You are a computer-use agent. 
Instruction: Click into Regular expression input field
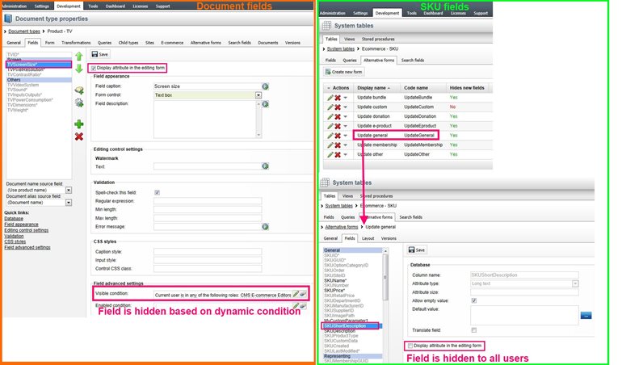[208, 201]
